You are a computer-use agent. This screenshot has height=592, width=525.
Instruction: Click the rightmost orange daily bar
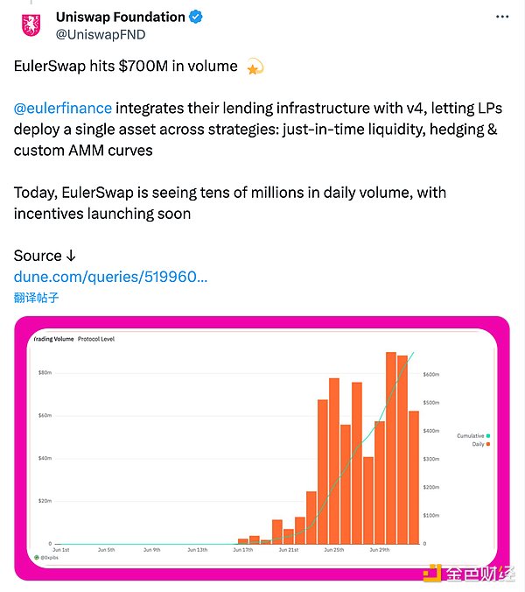click(x=414, y=477)
